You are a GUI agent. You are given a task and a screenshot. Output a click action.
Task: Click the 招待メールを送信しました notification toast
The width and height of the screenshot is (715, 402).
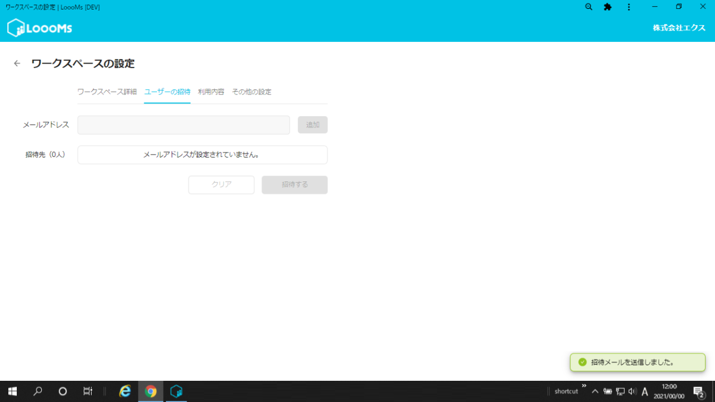(637, 362)
